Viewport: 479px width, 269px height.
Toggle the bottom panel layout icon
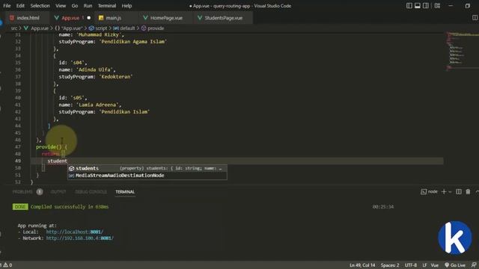click(418, 6)
